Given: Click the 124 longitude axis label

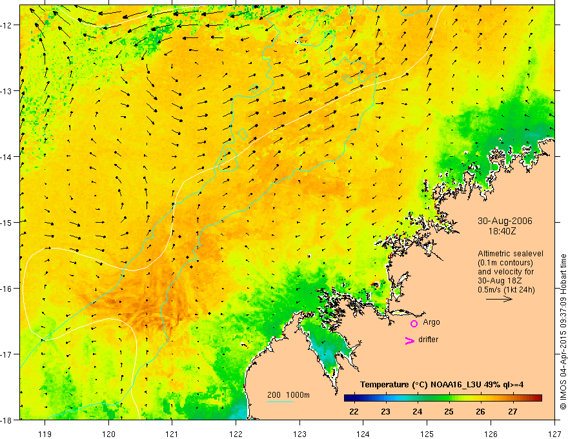Looking at the screenshot, I should pos(363,434).
